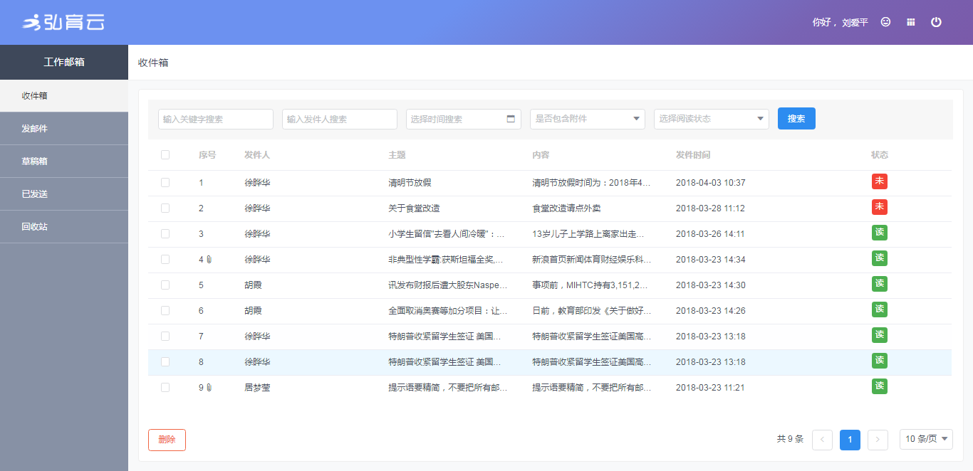Screen dimensions: 973x471
Task: Open the apps grid icon in header
Action: tap(910, 22)
